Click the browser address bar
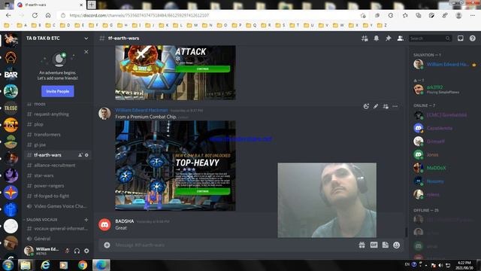Image resolution: width=481 pixels, height=271 pixels. pos(209,15)
